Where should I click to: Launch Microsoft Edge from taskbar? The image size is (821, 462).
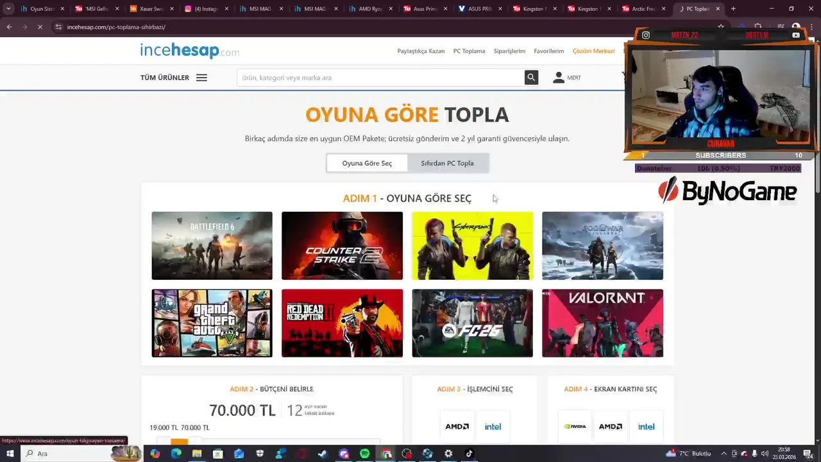[176, 454]
